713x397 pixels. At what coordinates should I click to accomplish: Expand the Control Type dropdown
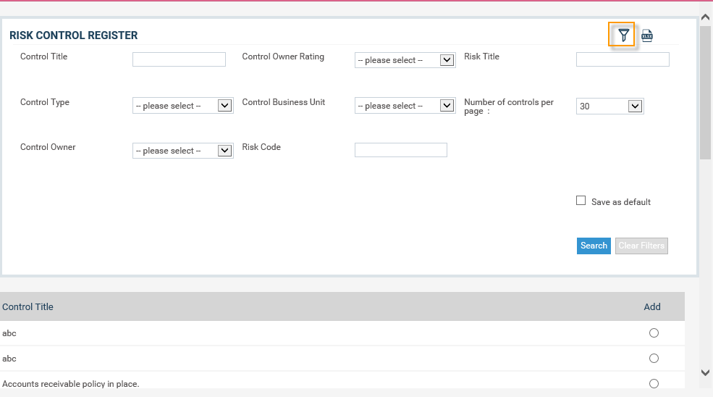[x=183, y=106]
